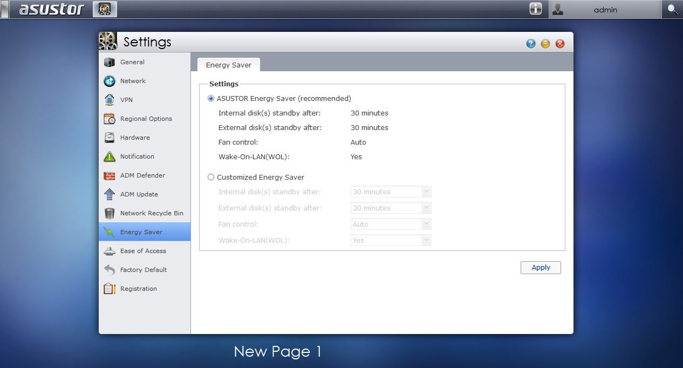
Task: Switch to the Energy Saver tab
Action: pyautogui.click(x=229, y=65)
